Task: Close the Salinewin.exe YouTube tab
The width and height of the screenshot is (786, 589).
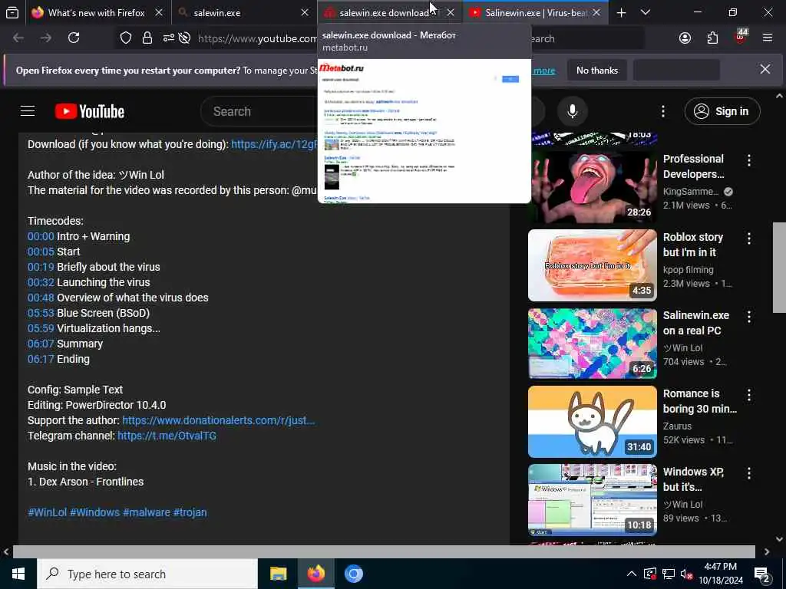Action: click(596, 12)
